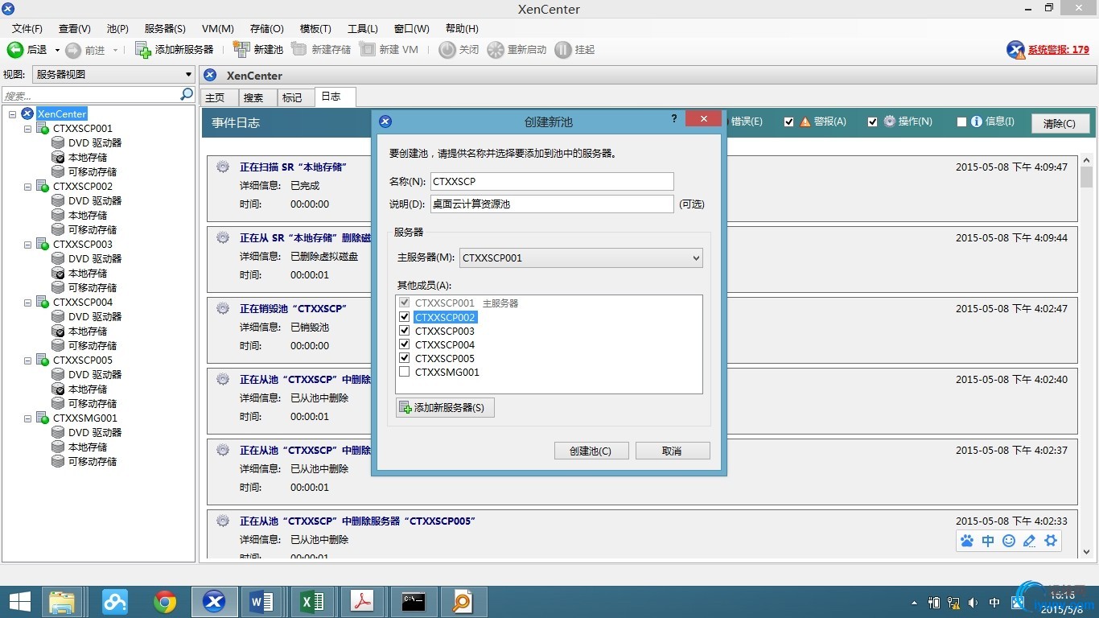
Task: Toggle the Actions (N) filter checkbox
Action: tap(873, 122)
